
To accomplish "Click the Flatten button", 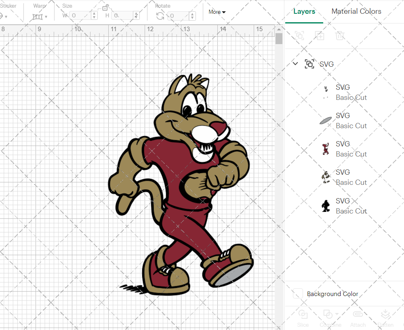I will pos(385,319).
